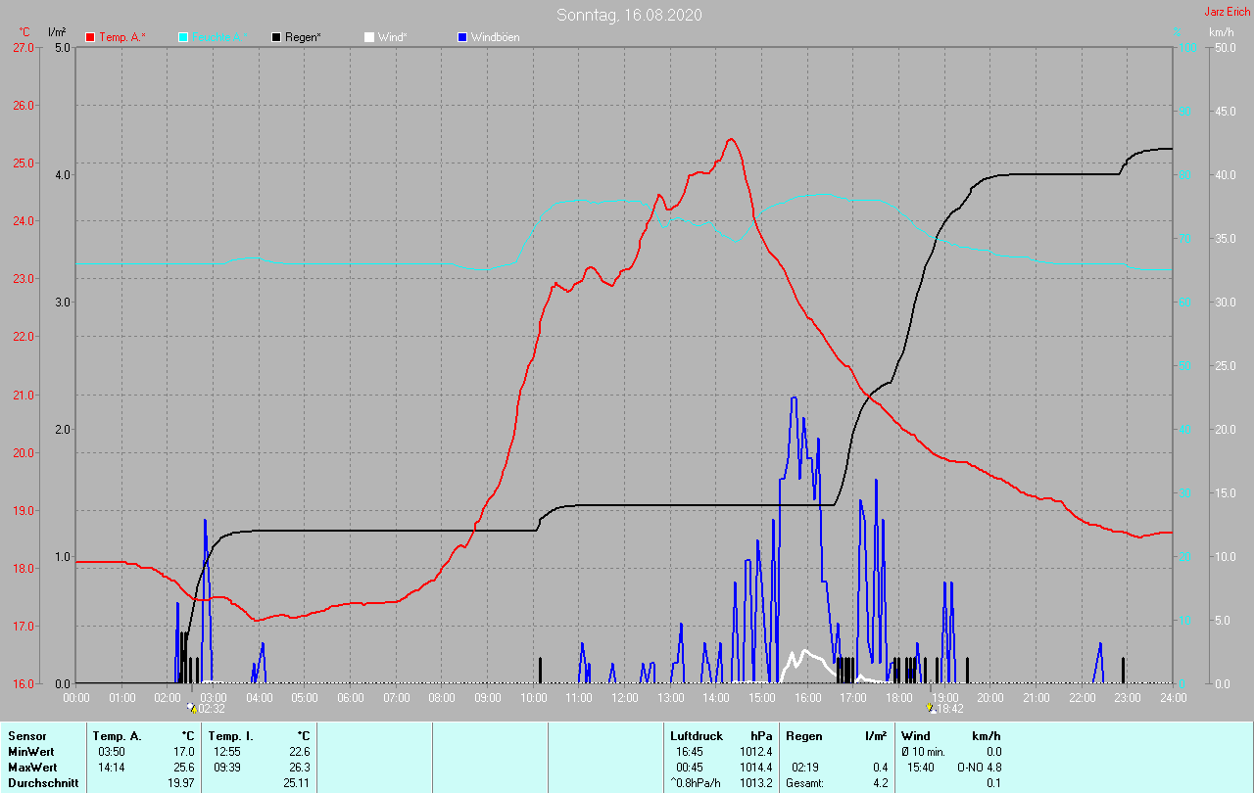
Task: Click the sunset marker icon at 18:42
Action: click(x=930, y=707)
